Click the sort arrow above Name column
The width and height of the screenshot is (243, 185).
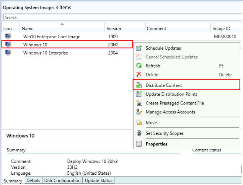62,24
